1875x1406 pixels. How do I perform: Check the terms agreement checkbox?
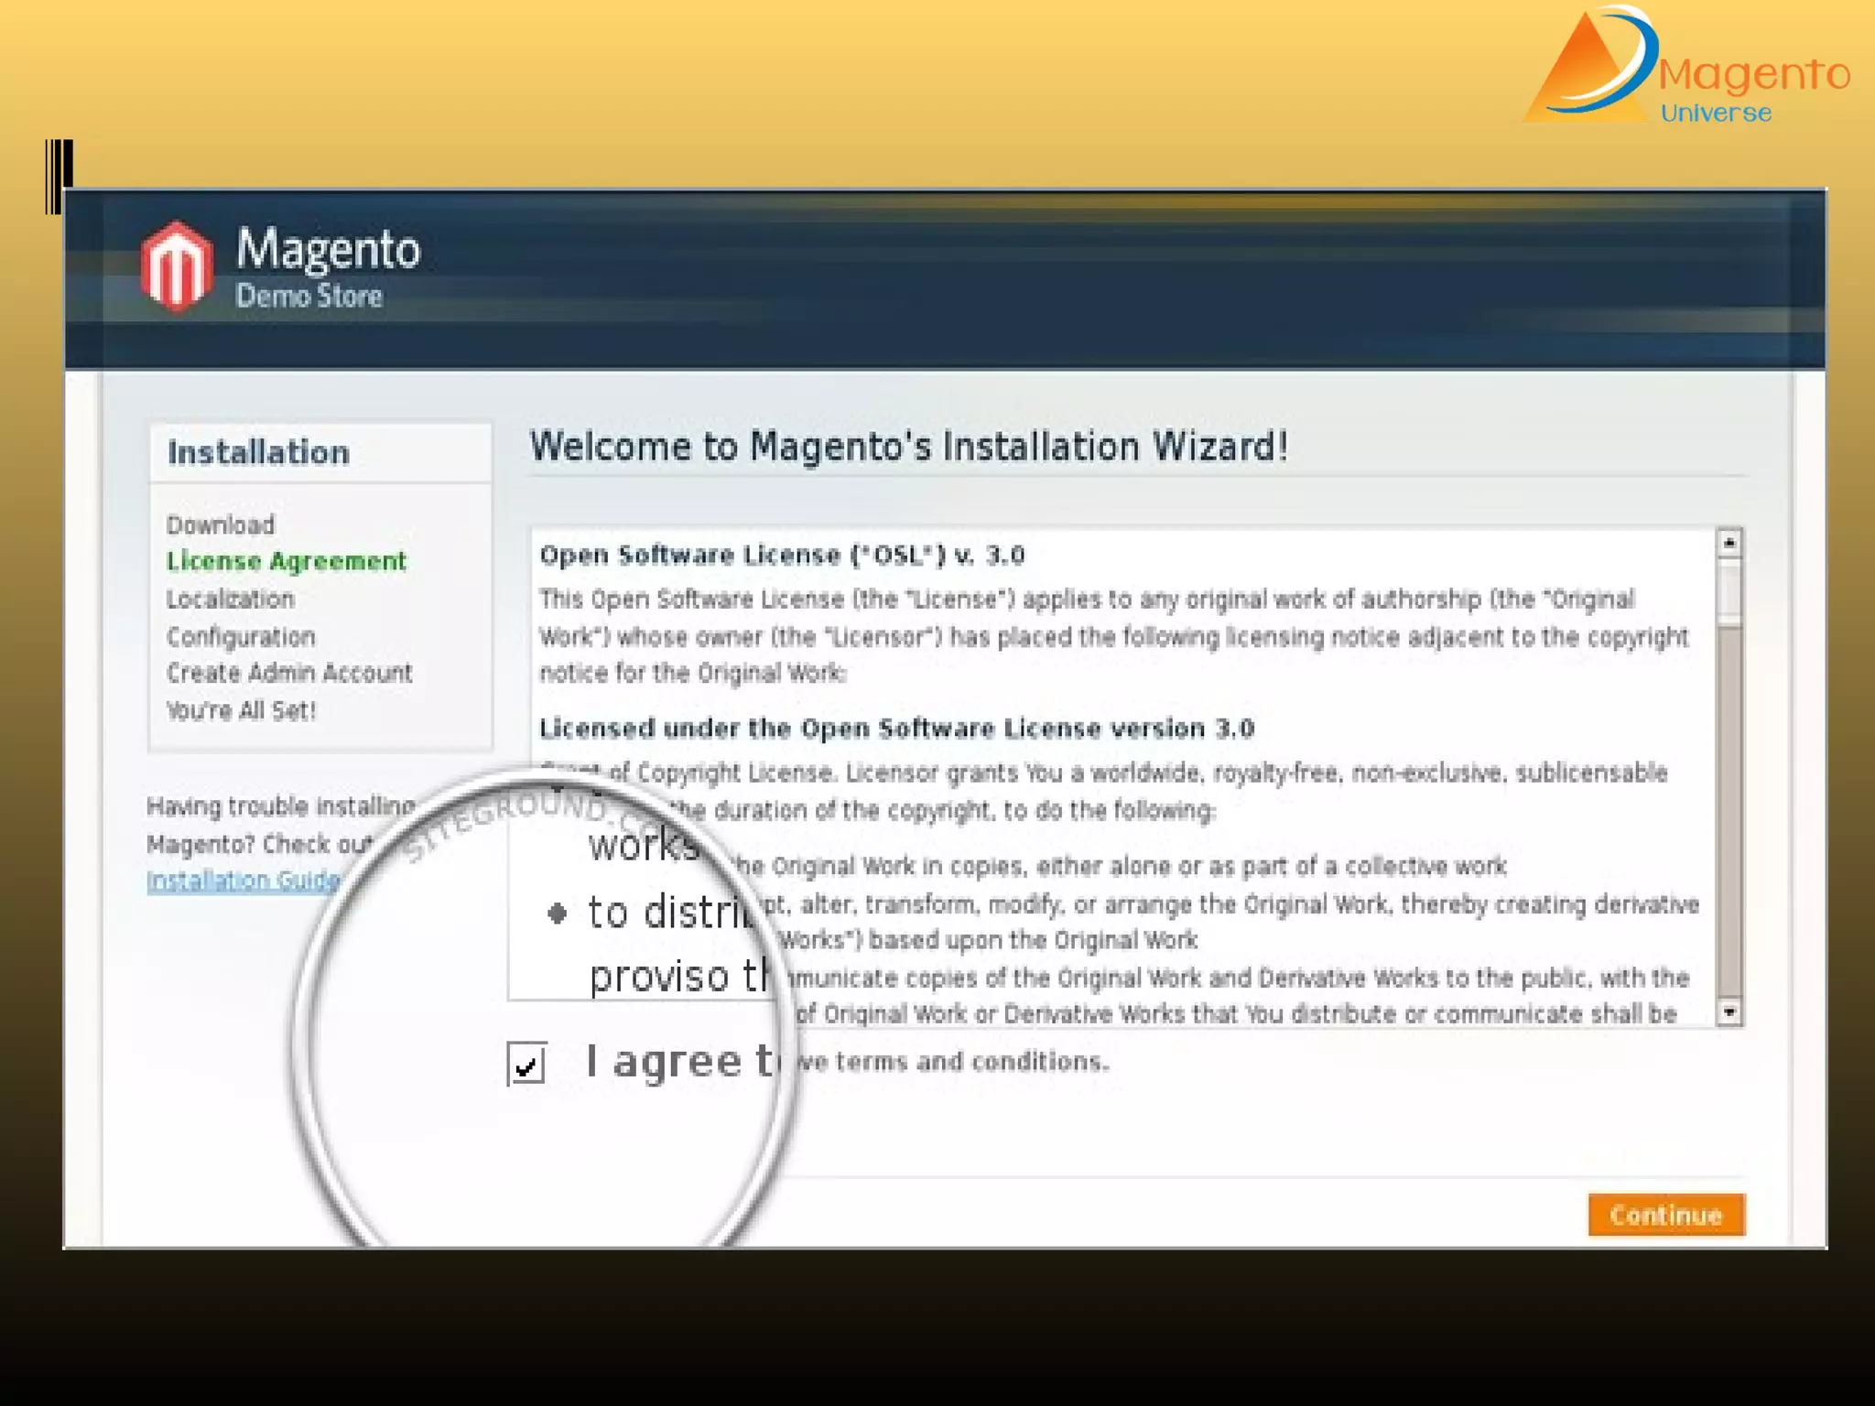pos(526,1065)
